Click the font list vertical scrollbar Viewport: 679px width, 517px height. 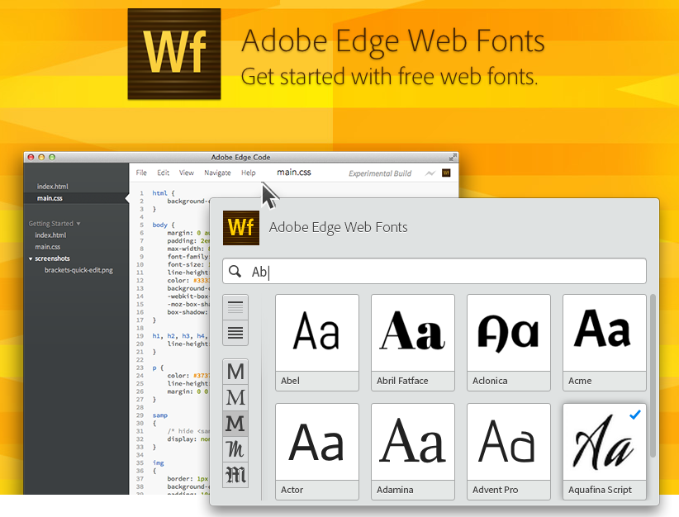coord(653,376)
